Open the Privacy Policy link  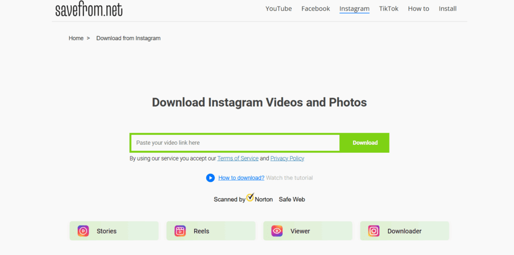click(x=287, y=158)
